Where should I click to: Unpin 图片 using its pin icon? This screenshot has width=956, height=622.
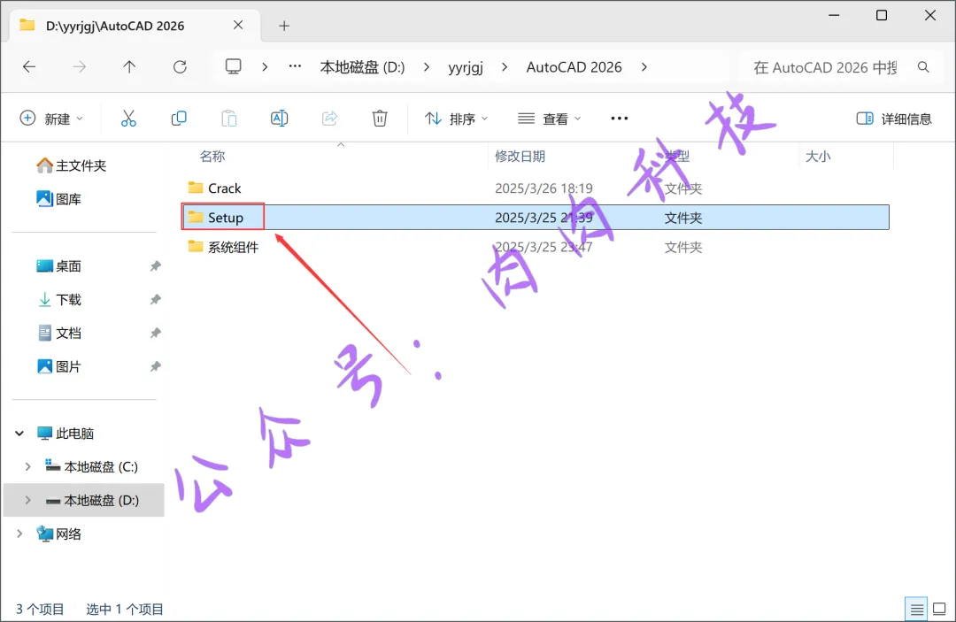[156, 367]
